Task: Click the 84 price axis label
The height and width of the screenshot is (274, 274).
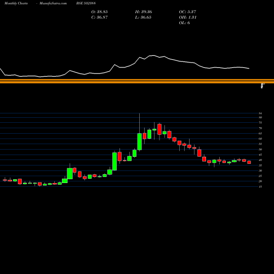Action: (260, 113)
